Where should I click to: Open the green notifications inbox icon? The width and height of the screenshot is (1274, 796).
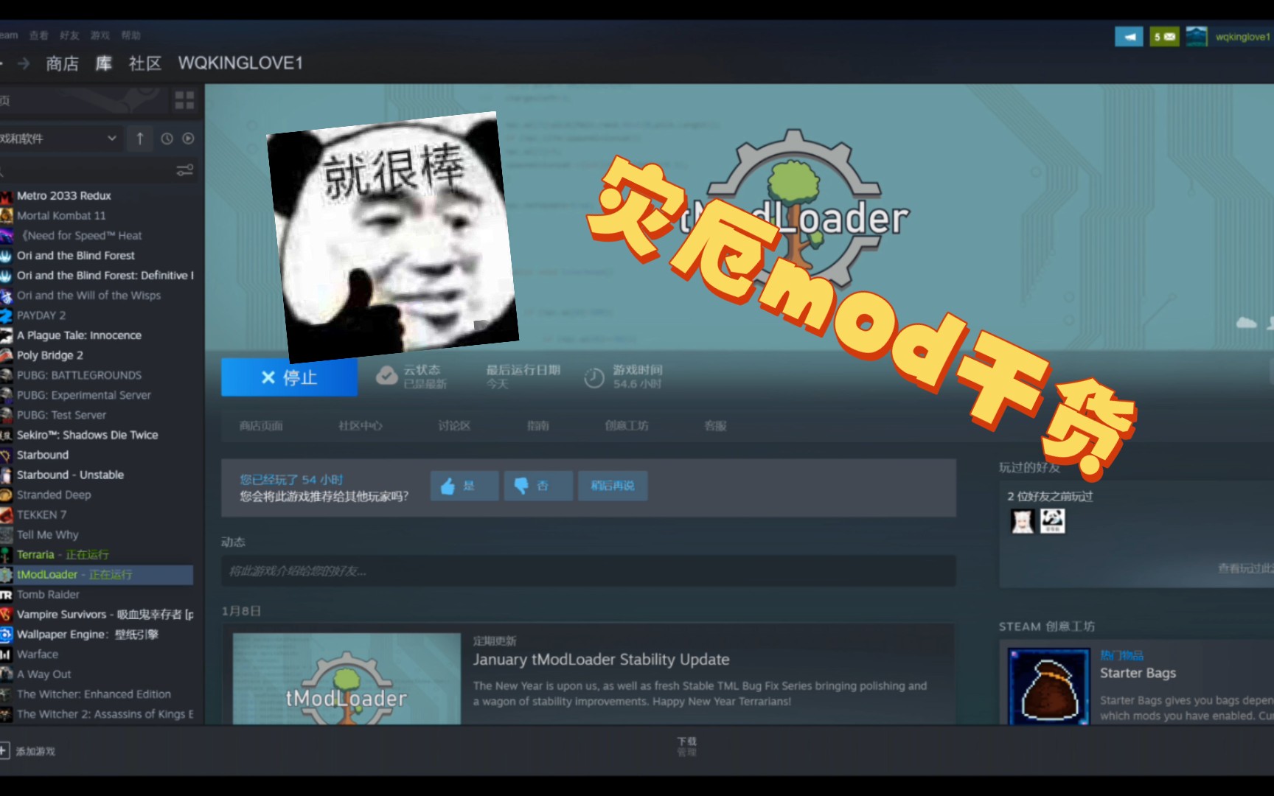pyautogui.click(x=1164, y=36)
